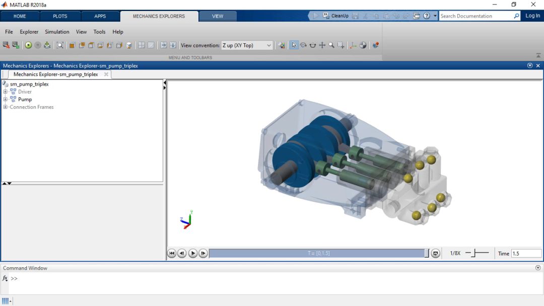The width and height of the screenshot is (544, 306).
Task: Open the Tools menu
Action: pos(99,32)
